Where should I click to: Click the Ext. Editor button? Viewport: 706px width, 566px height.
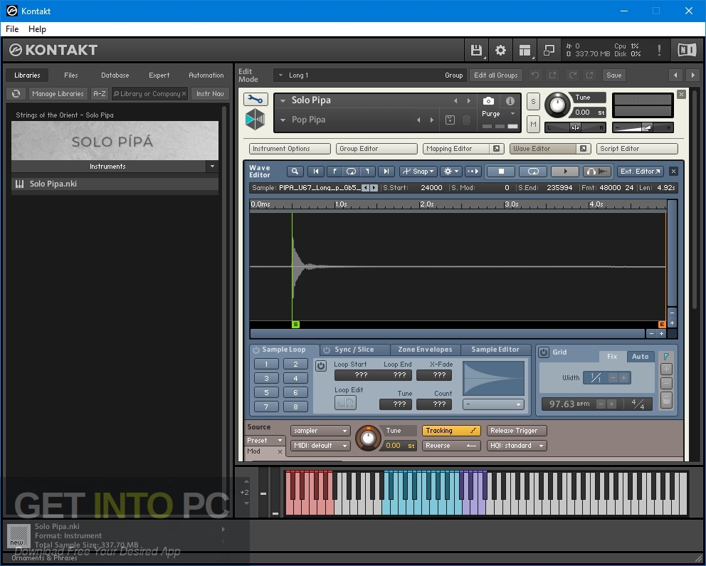(640, 171)
